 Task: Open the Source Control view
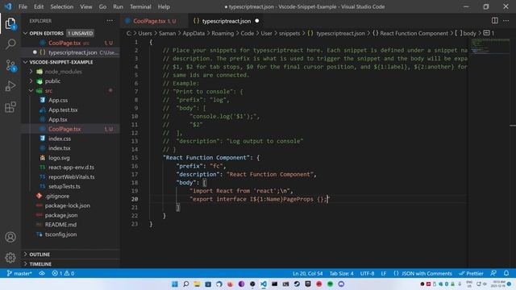10,65
